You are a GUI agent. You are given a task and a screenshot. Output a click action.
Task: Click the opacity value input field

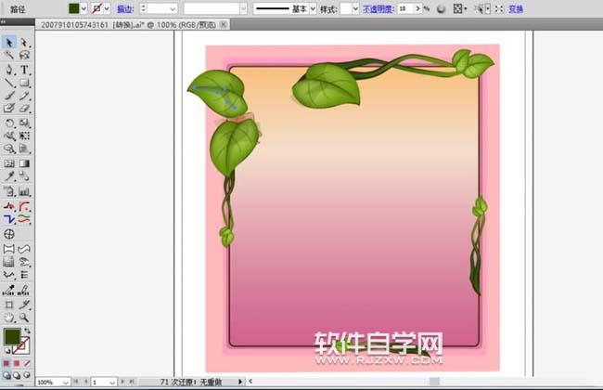(405, 8)
